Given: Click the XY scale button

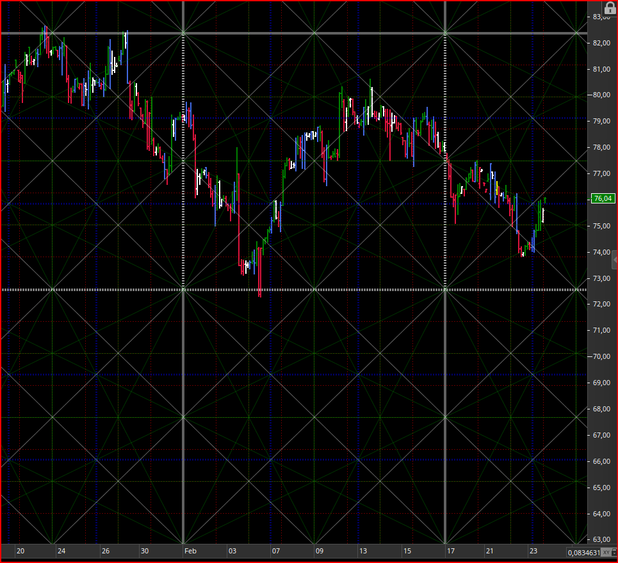Looking at the screenshot, I should [x=606, y=552].
